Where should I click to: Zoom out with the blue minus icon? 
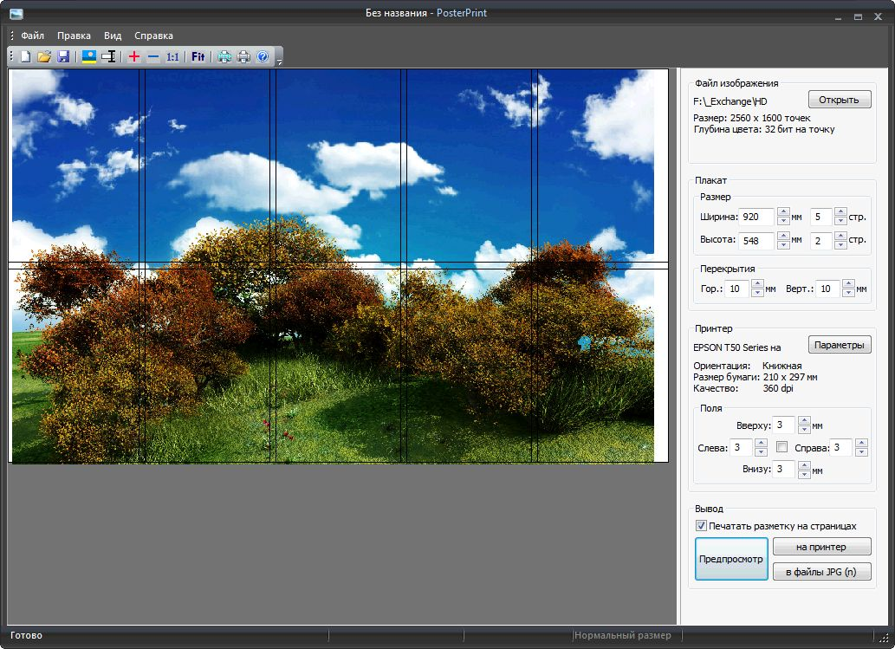[152, 57]
